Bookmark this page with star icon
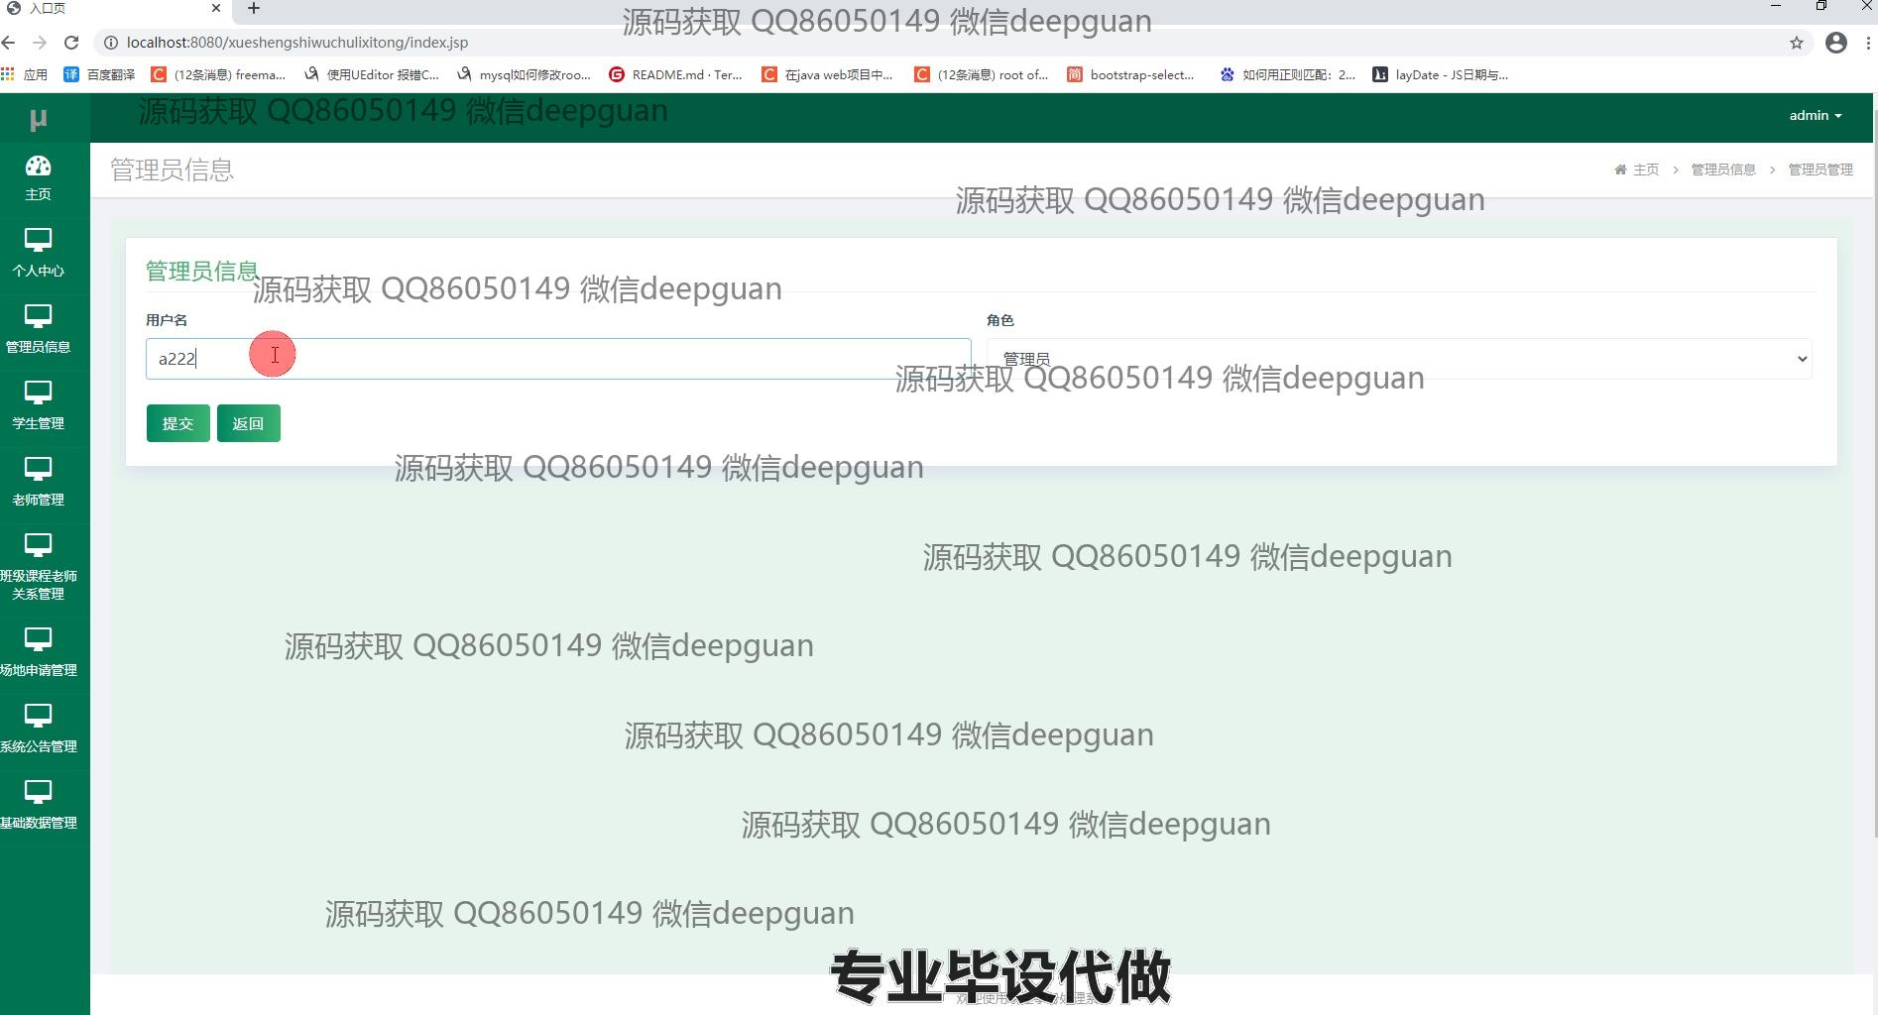This screenshot has width=1878, height=1015. tap(1796, 43)
